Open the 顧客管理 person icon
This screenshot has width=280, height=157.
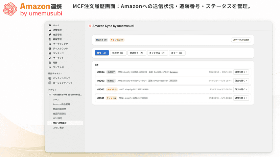pyautogui.click(x=50, y=39)
